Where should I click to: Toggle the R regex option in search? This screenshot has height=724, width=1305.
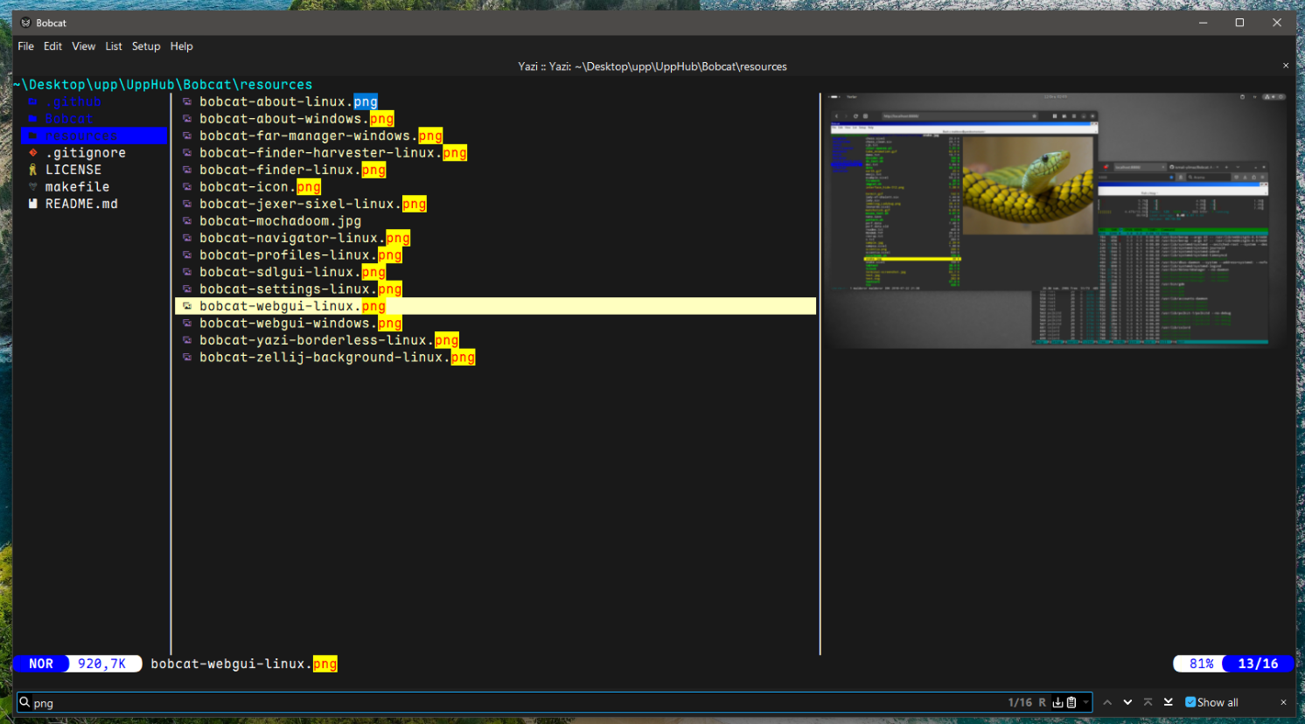click(x=1043, y=702)
